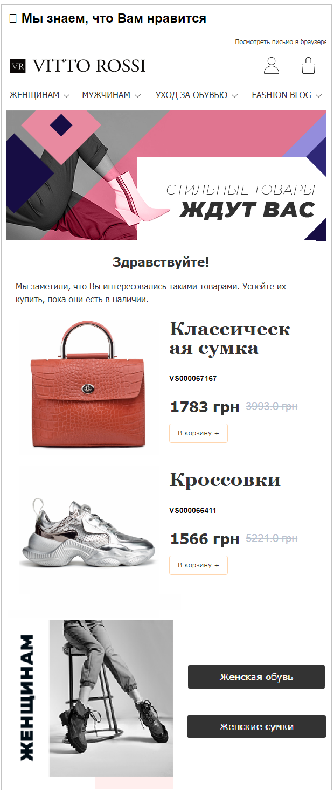Add Классическая сумка to cart
The image size is (334, 791).
(198, 433)
